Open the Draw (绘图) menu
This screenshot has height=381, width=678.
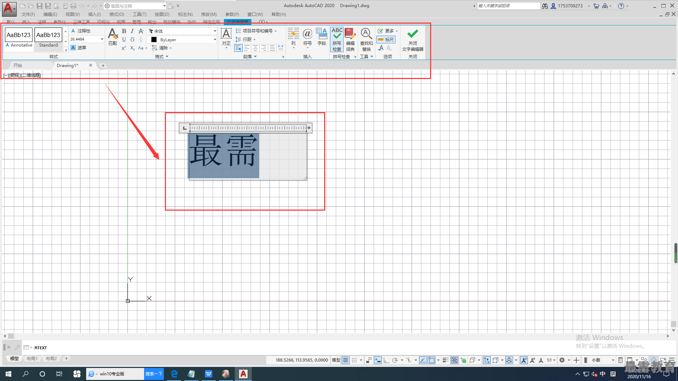pos(162,14)
